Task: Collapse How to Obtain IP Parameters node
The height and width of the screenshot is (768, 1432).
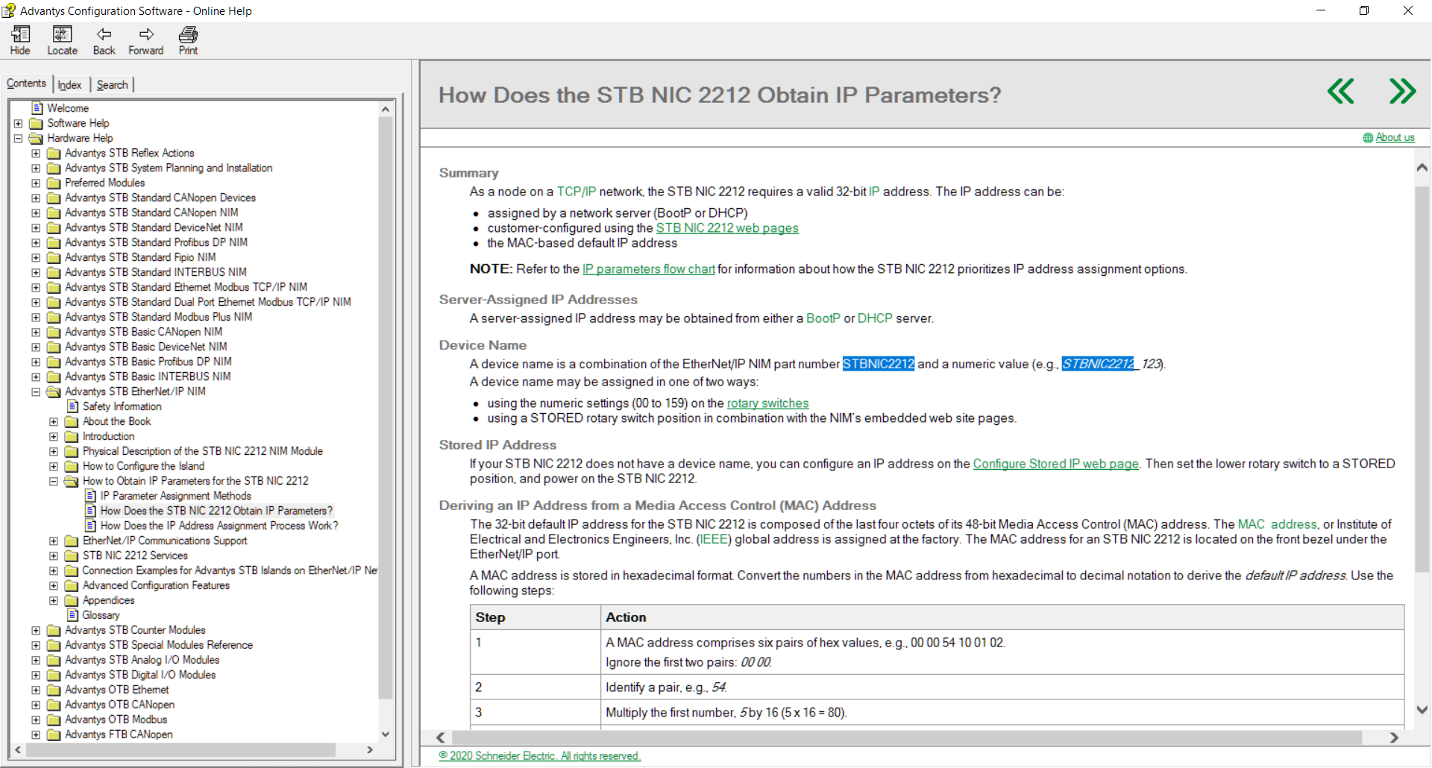Action: click(x=54, y=481)
